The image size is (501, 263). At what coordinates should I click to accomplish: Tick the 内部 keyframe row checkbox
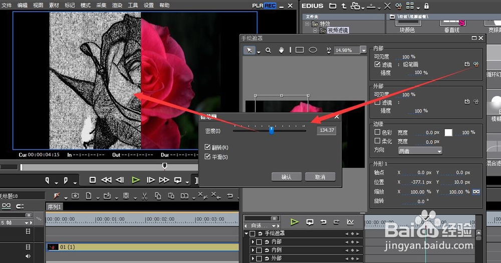tap(259, 242)
